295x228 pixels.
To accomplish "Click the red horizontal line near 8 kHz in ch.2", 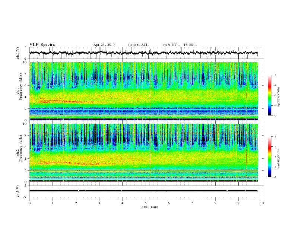I will [143, 133].
